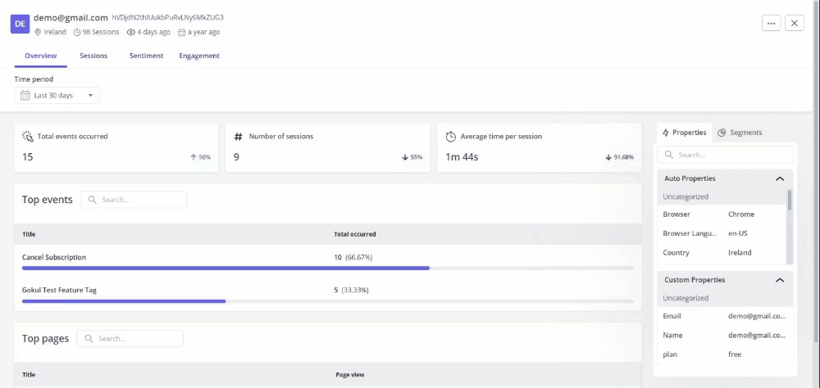The width and height of the screenshot is (820, 388).
Task: Collapse the Custom Properties section
Action: coord(779,280)
